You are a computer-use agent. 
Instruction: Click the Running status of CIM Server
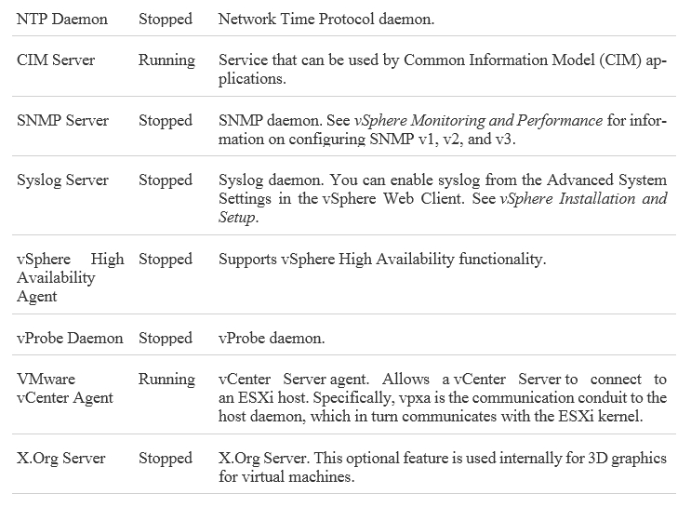tap(166, 60)
